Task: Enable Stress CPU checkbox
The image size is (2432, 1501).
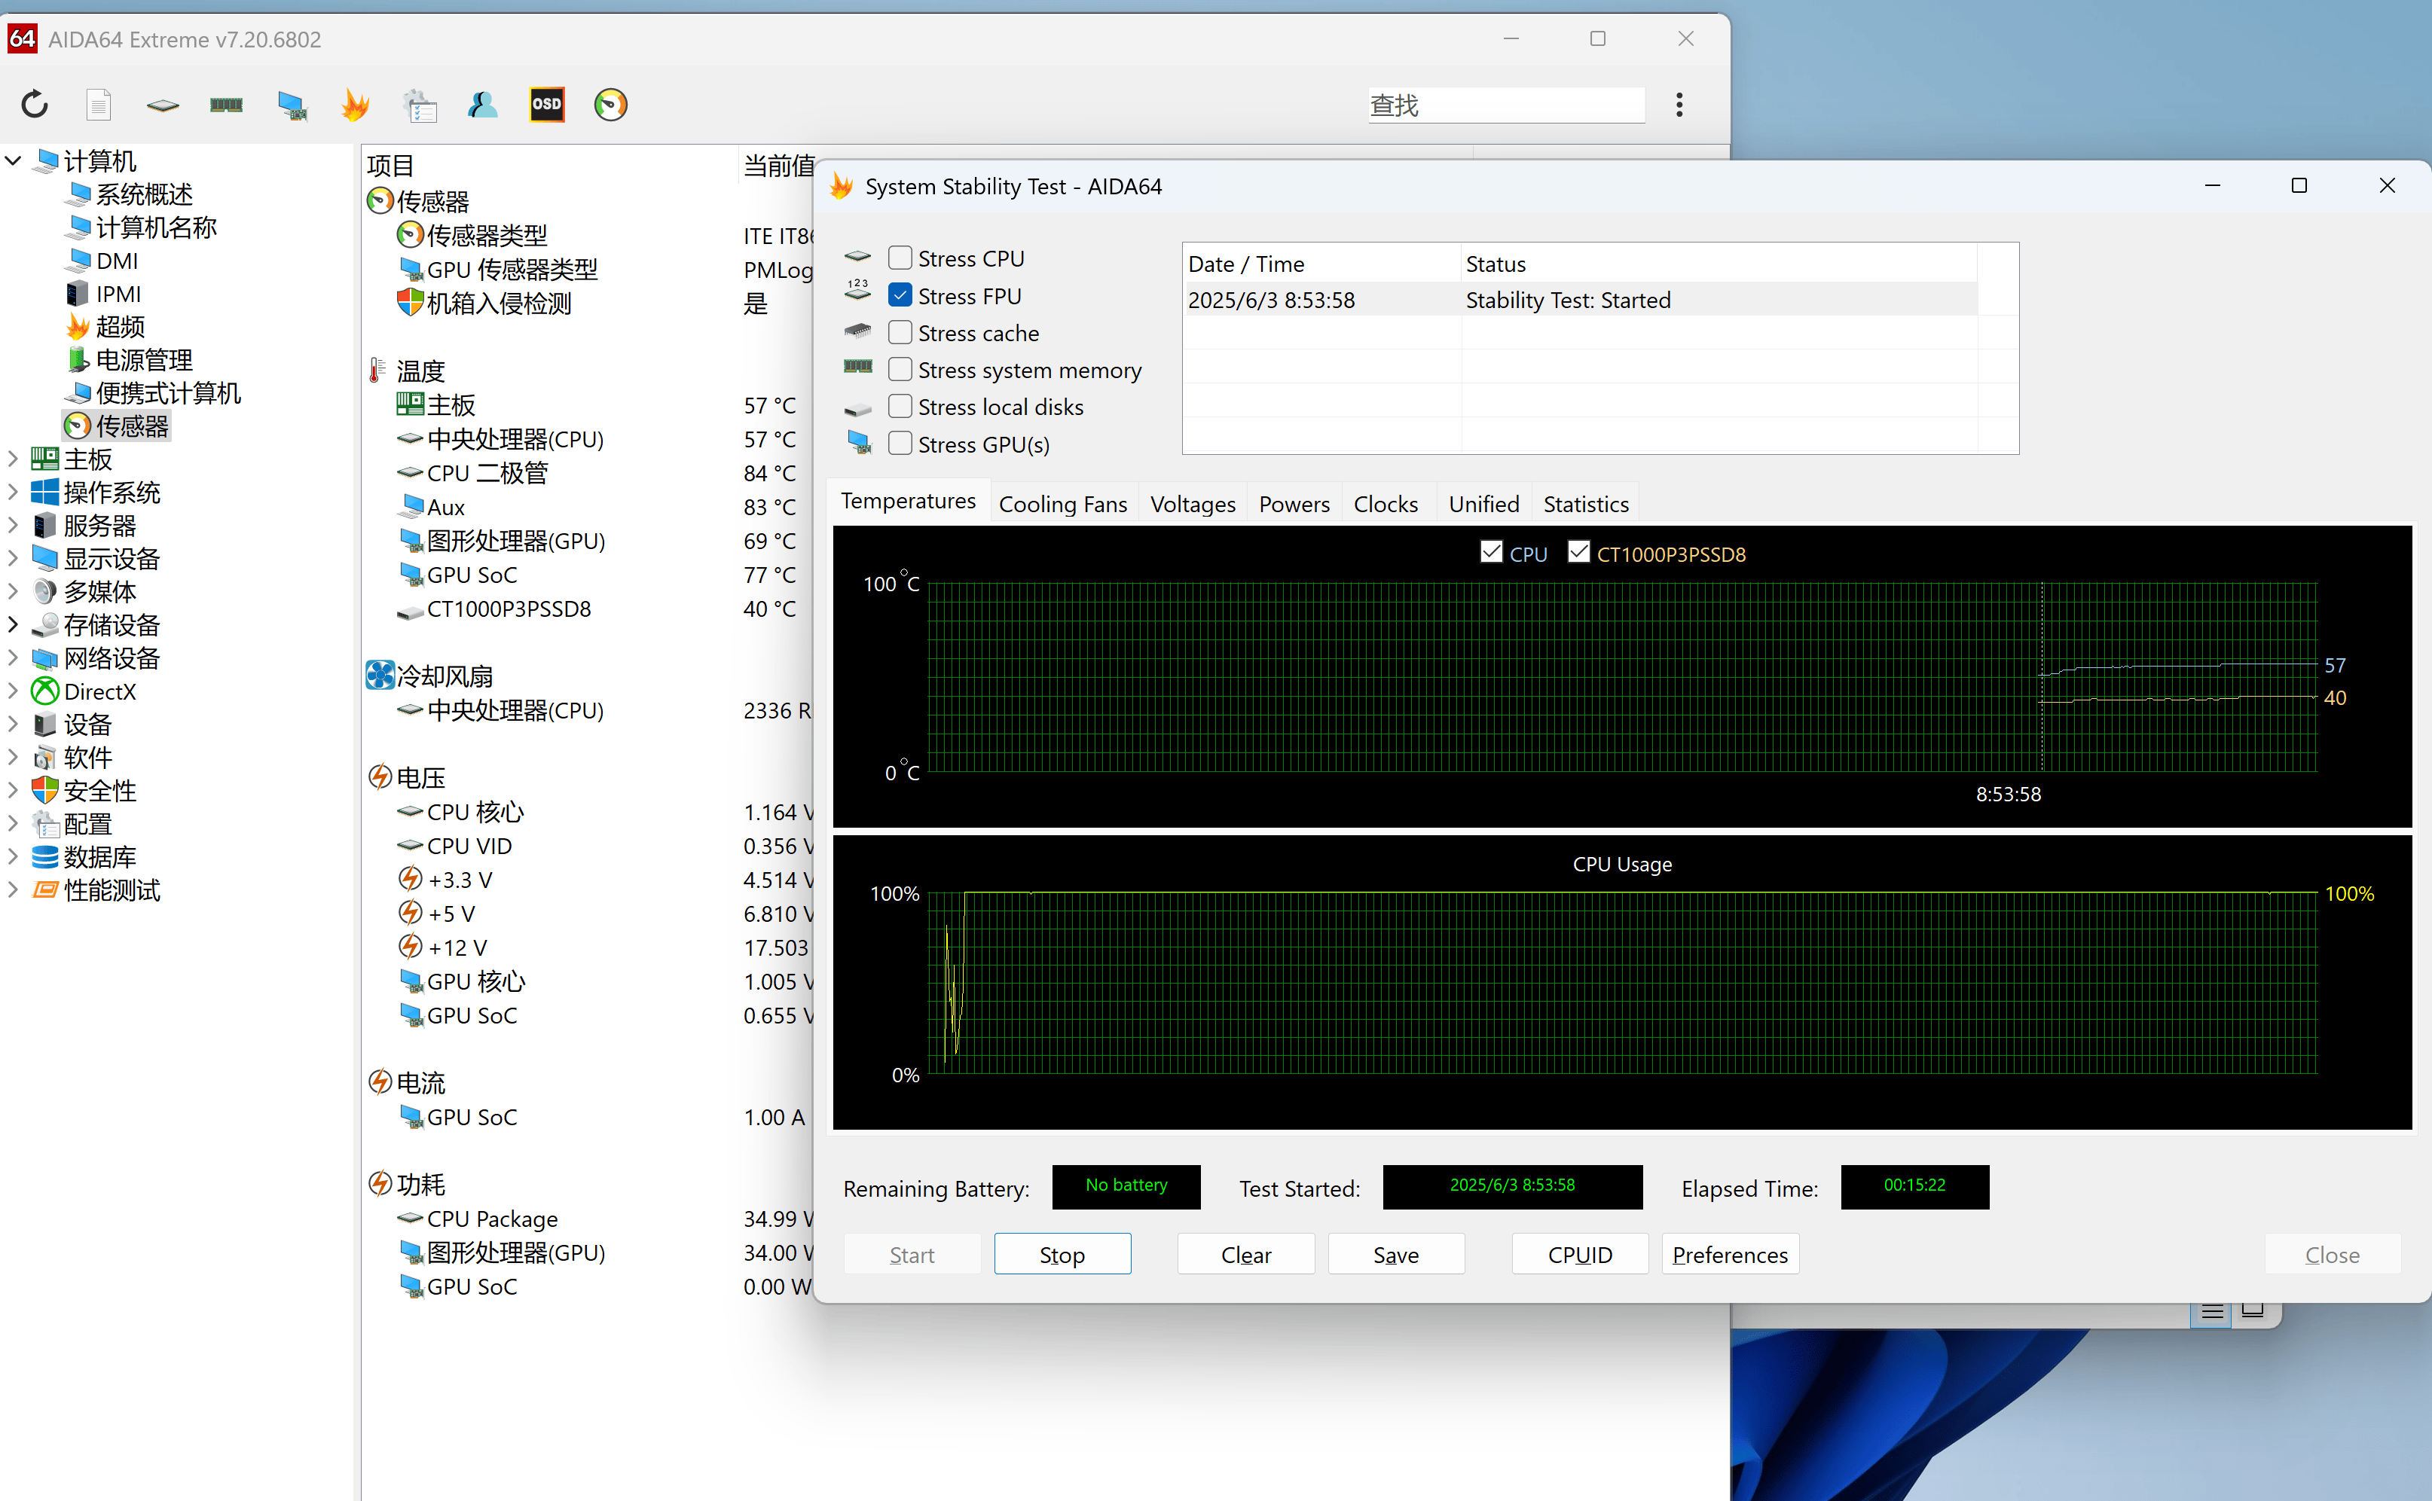Action: (900, 258)
